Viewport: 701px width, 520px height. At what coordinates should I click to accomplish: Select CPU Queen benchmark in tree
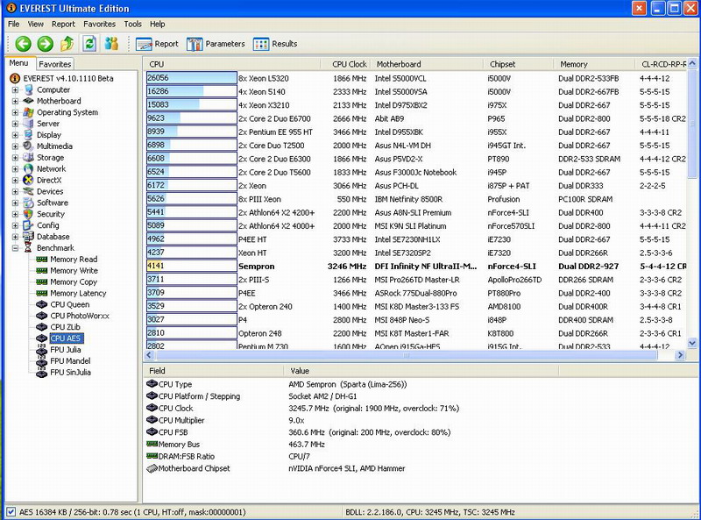[x=69, y=305]
